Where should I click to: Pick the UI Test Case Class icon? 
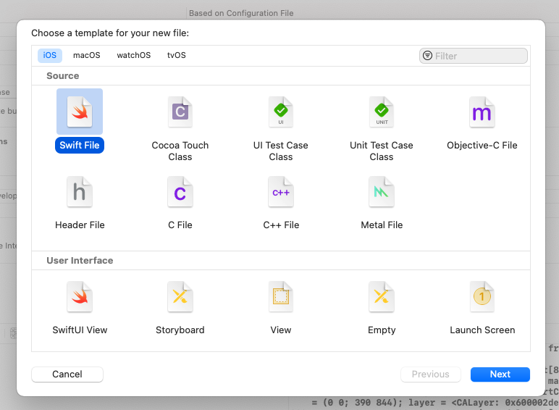(280, 112)
